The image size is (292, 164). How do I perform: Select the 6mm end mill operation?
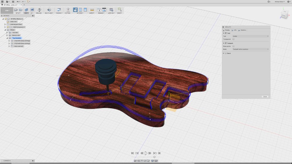(19, 46)
